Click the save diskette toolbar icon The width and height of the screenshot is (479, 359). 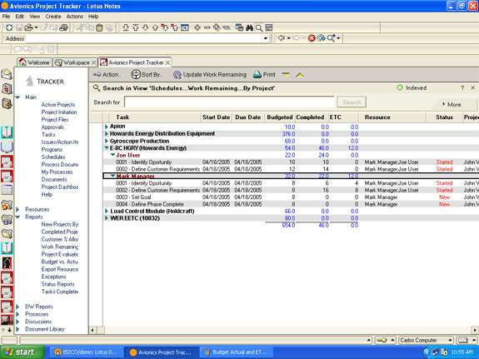(x=19, y=27)
